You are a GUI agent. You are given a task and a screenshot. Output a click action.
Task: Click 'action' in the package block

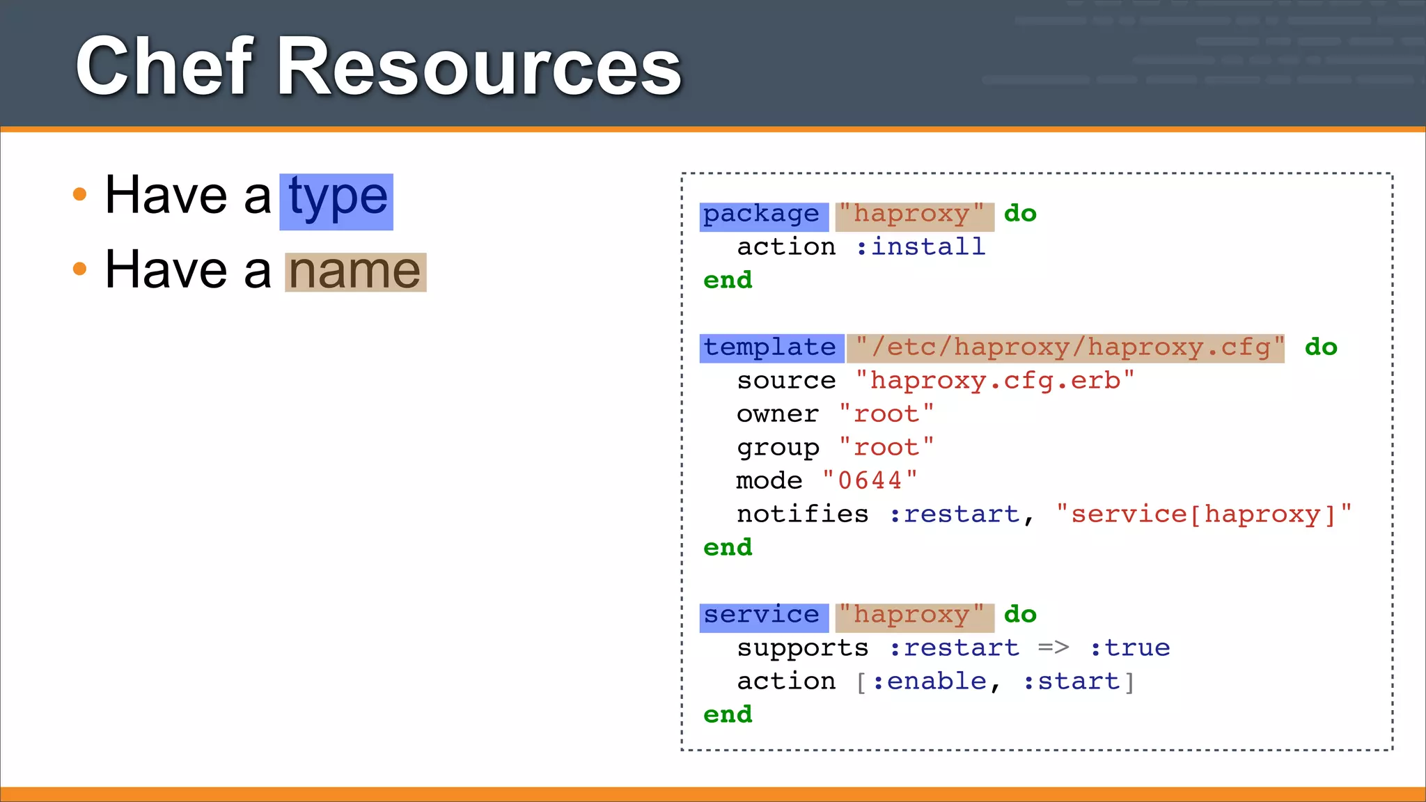(786, 246)
